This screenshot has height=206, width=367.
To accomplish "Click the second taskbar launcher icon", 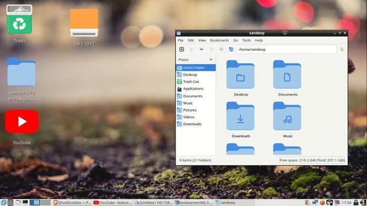I will point(10,203).
